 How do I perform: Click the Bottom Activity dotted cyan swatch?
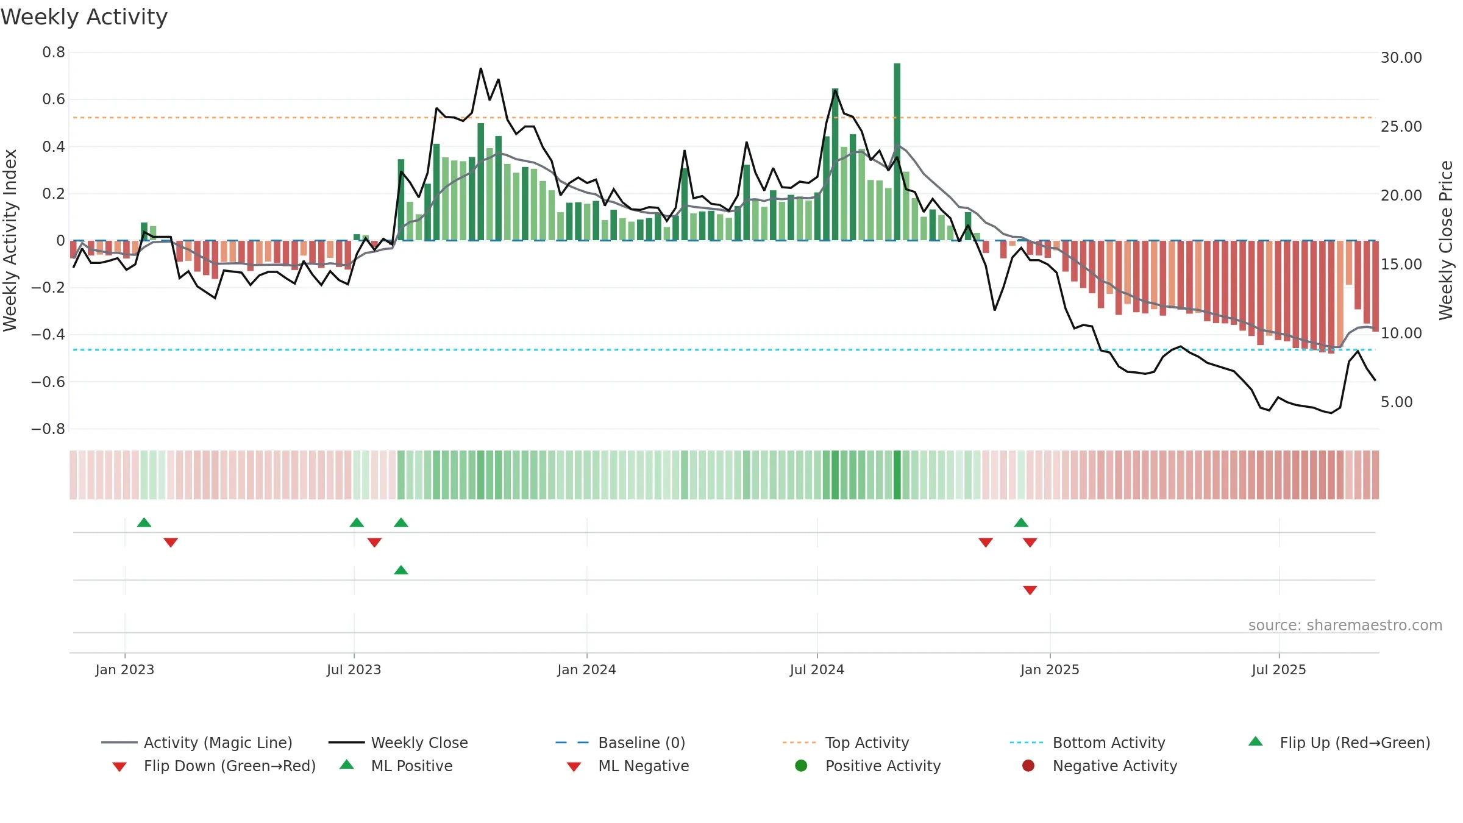pyautogui.click(x=1028, y=743)
